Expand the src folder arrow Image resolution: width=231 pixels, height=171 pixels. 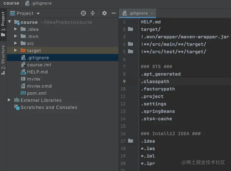[x=16, y=43]
